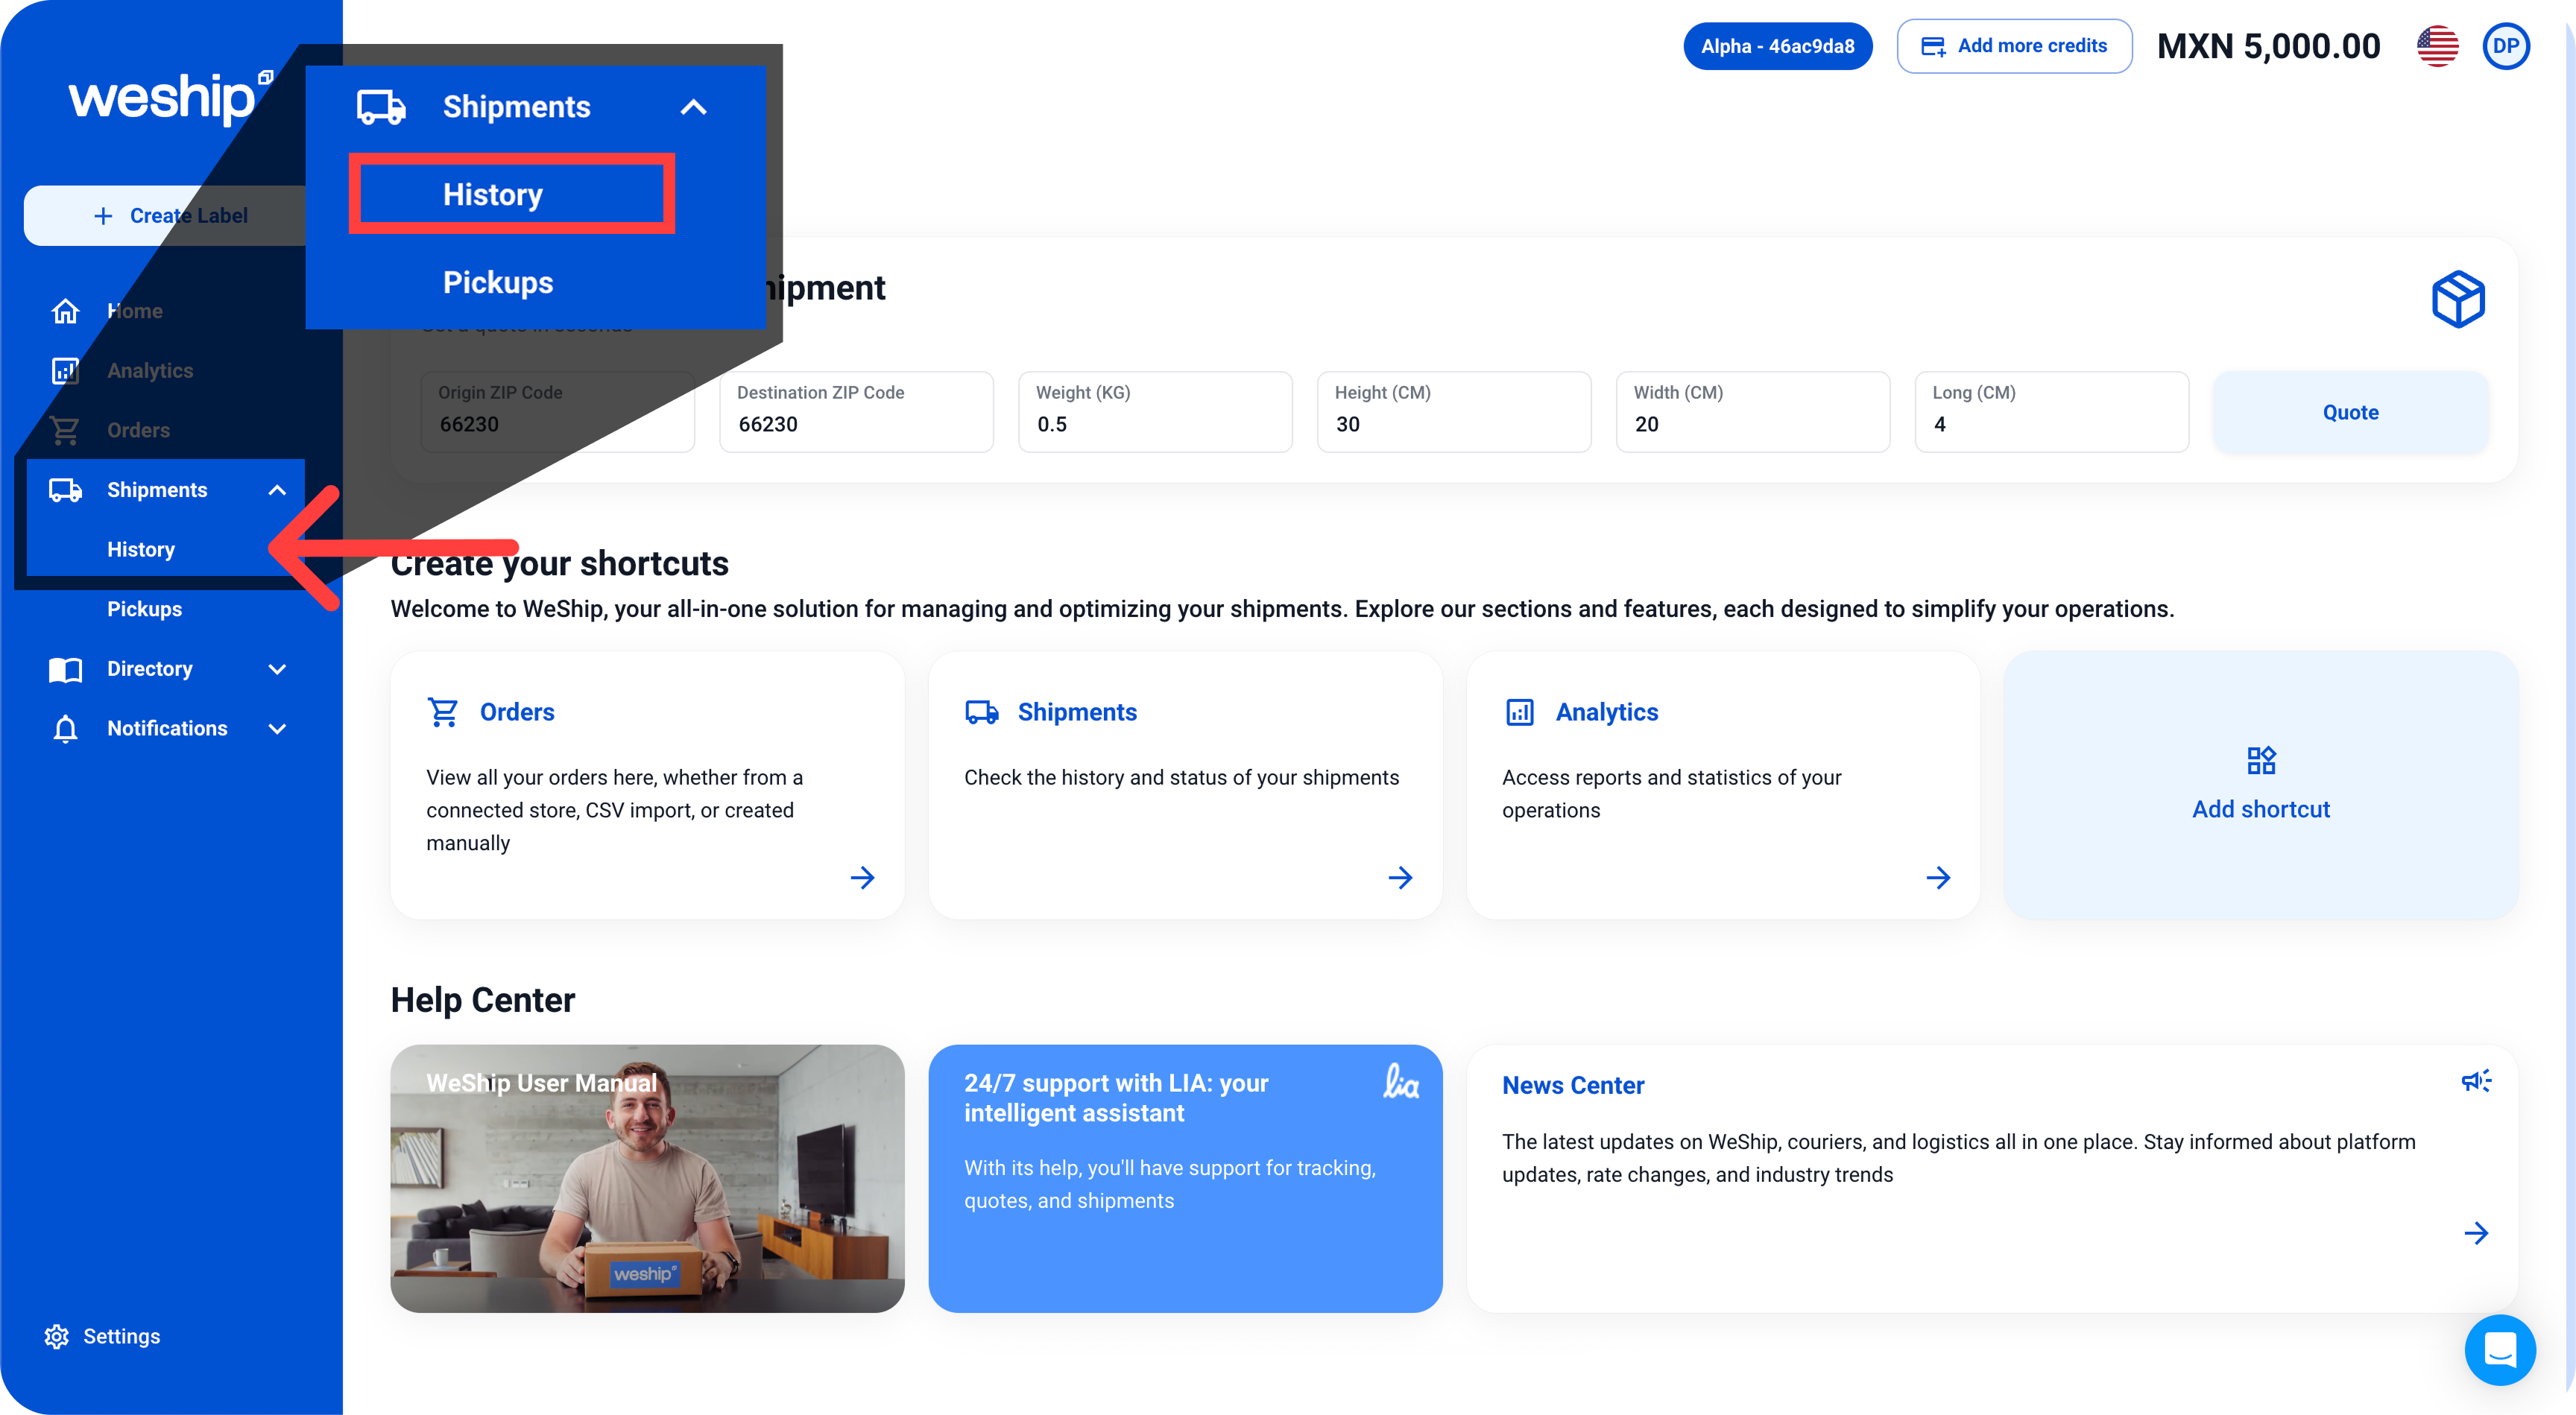Image resolution: width=2576 pixels, height=1415 pixels.
Task: Open the WeShip User Manual thumbnail
Action: tap(647, 1178)
